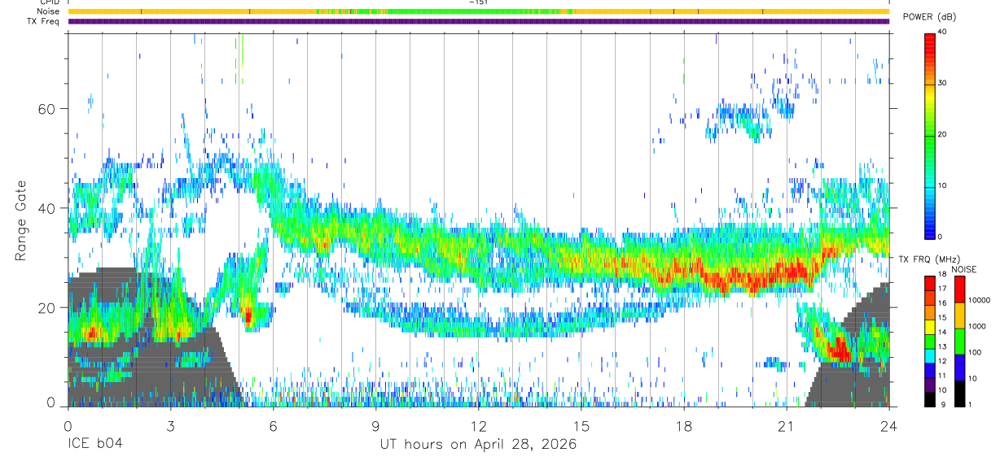Click the 15 hour tick on UT axis

tap(581, 425)
